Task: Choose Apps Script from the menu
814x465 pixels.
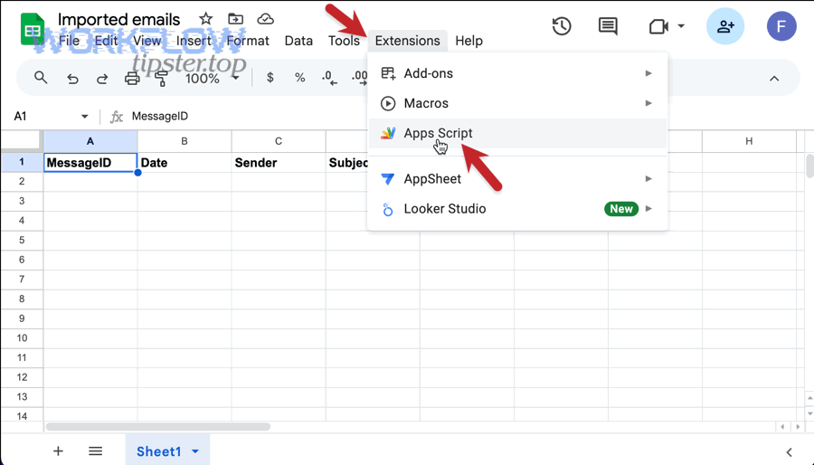Action: click(516, 133)
